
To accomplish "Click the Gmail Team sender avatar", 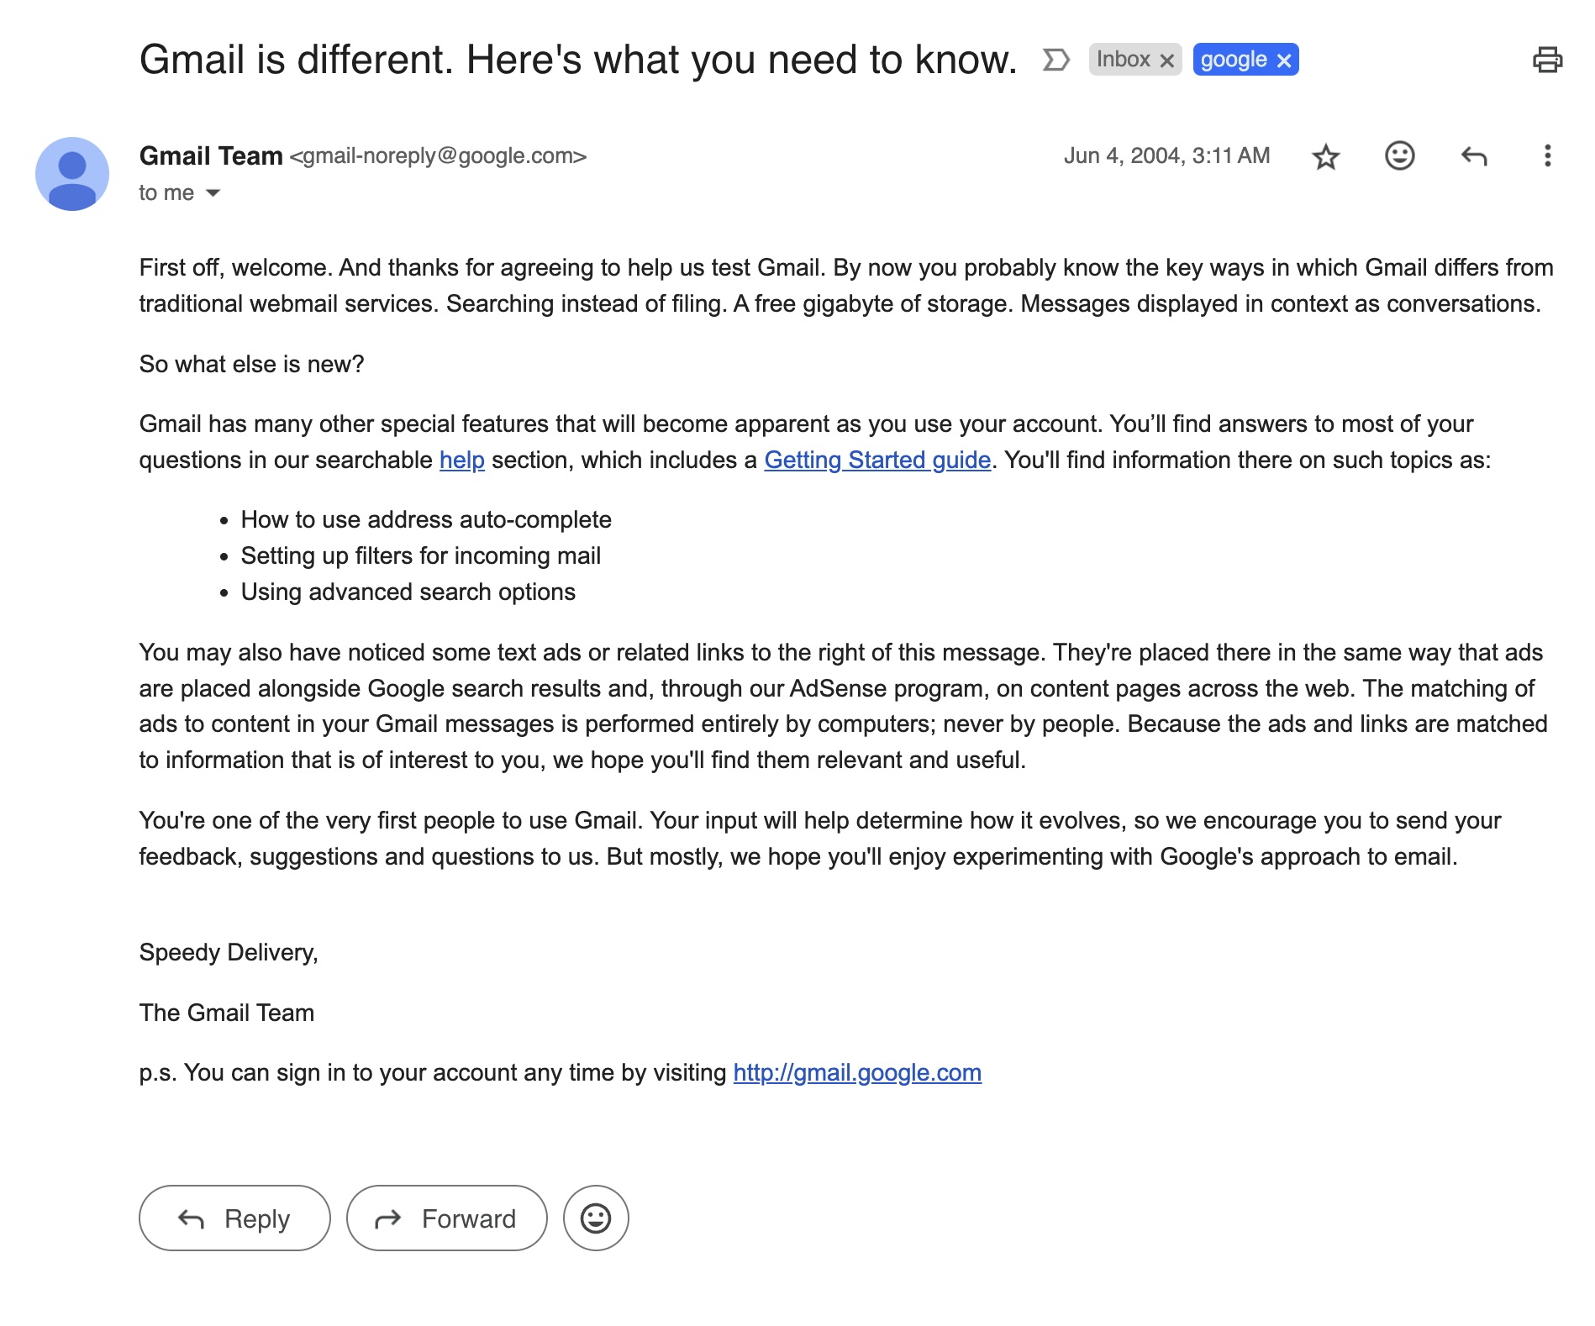I will (72, 174).
